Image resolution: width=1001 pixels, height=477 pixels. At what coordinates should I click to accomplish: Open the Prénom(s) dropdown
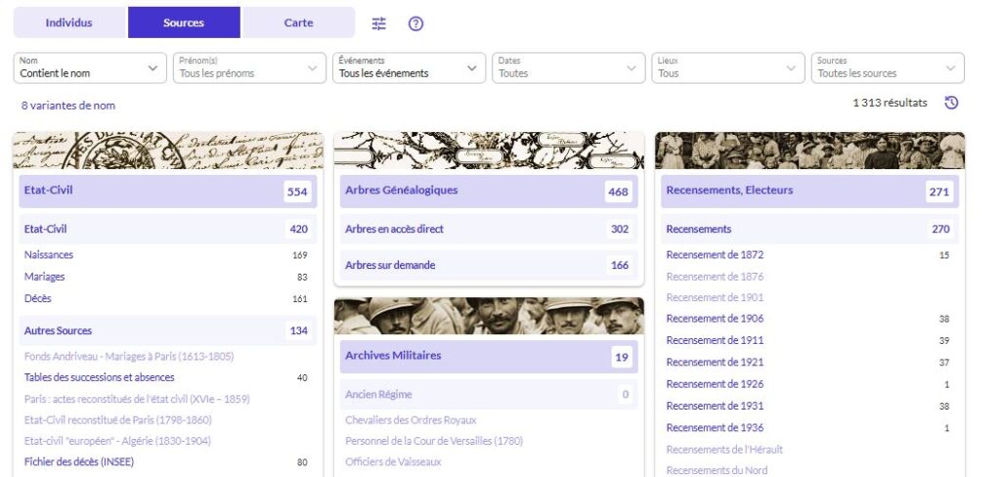pos(248,67)
